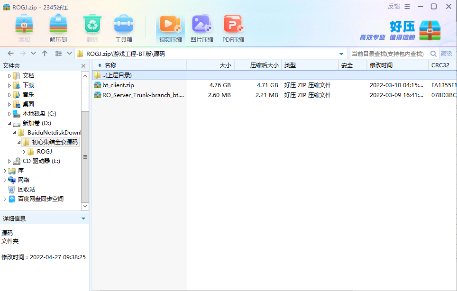Click the folder tree vertical scrollbar
This screenshot has height=291, width=457.
click(85, 156)
